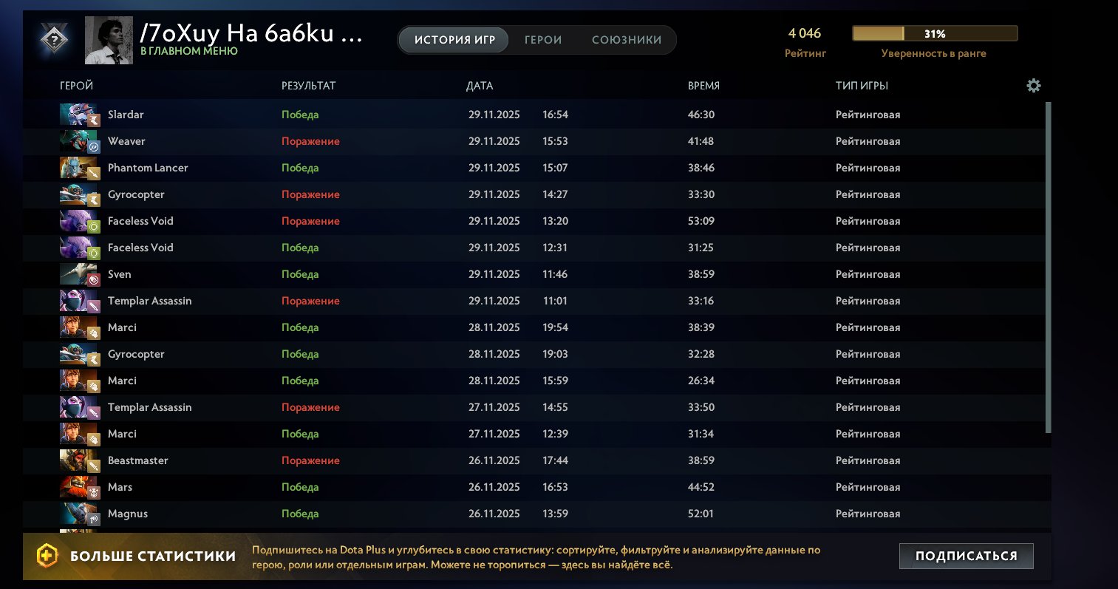Click the Sven hero portrait icon
The width and height of the screenshot is (1118, 589).
pyautogui.click(x=78, y=274)
